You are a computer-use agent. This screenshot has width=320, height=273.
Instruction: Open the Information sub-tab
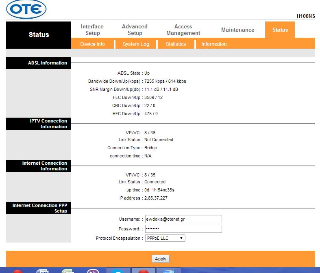[214, 44]
